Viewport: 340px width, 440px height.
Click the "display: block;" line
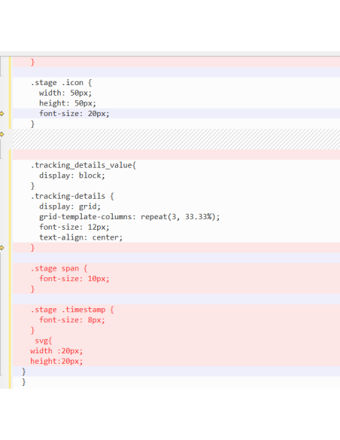point(72,176)
